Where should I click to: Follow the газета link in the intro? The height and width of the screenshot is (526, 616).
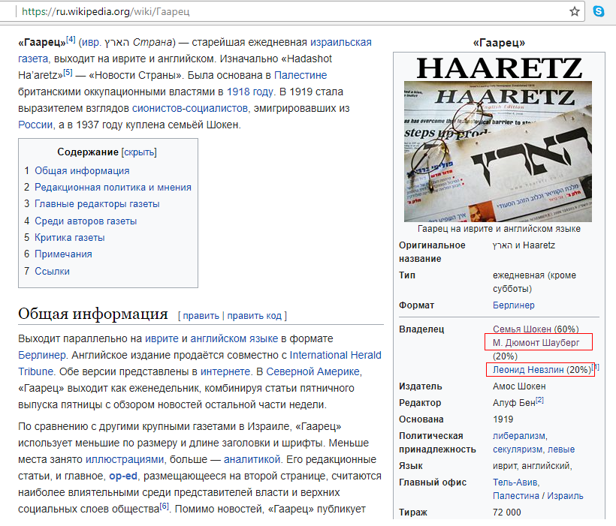33,59
